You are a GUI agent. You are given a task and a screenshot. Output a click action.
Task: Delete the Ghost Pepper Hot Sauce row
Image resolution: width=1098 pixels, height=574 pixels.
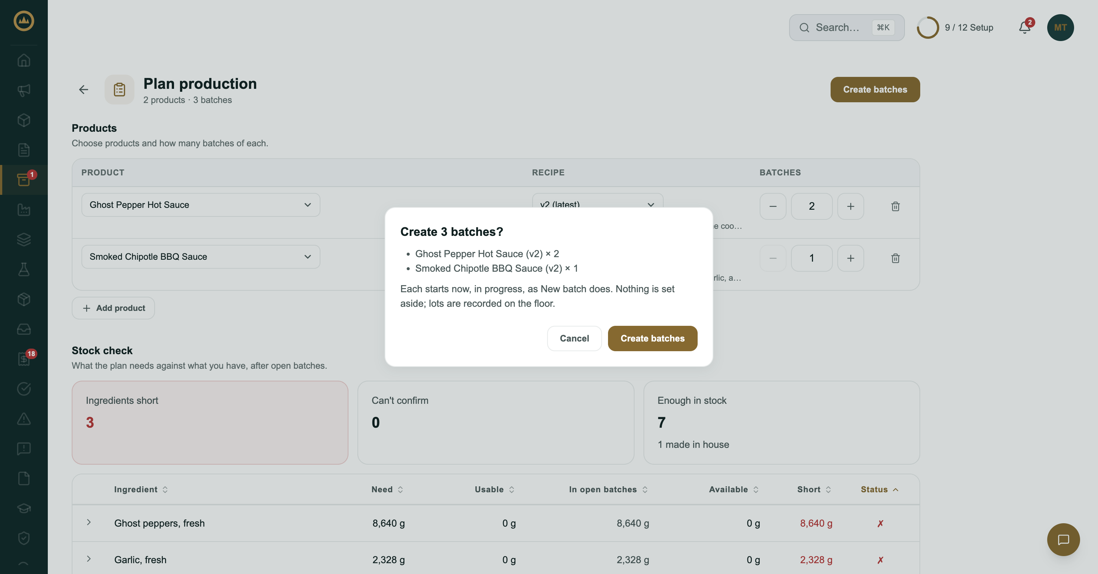point(895,206)
